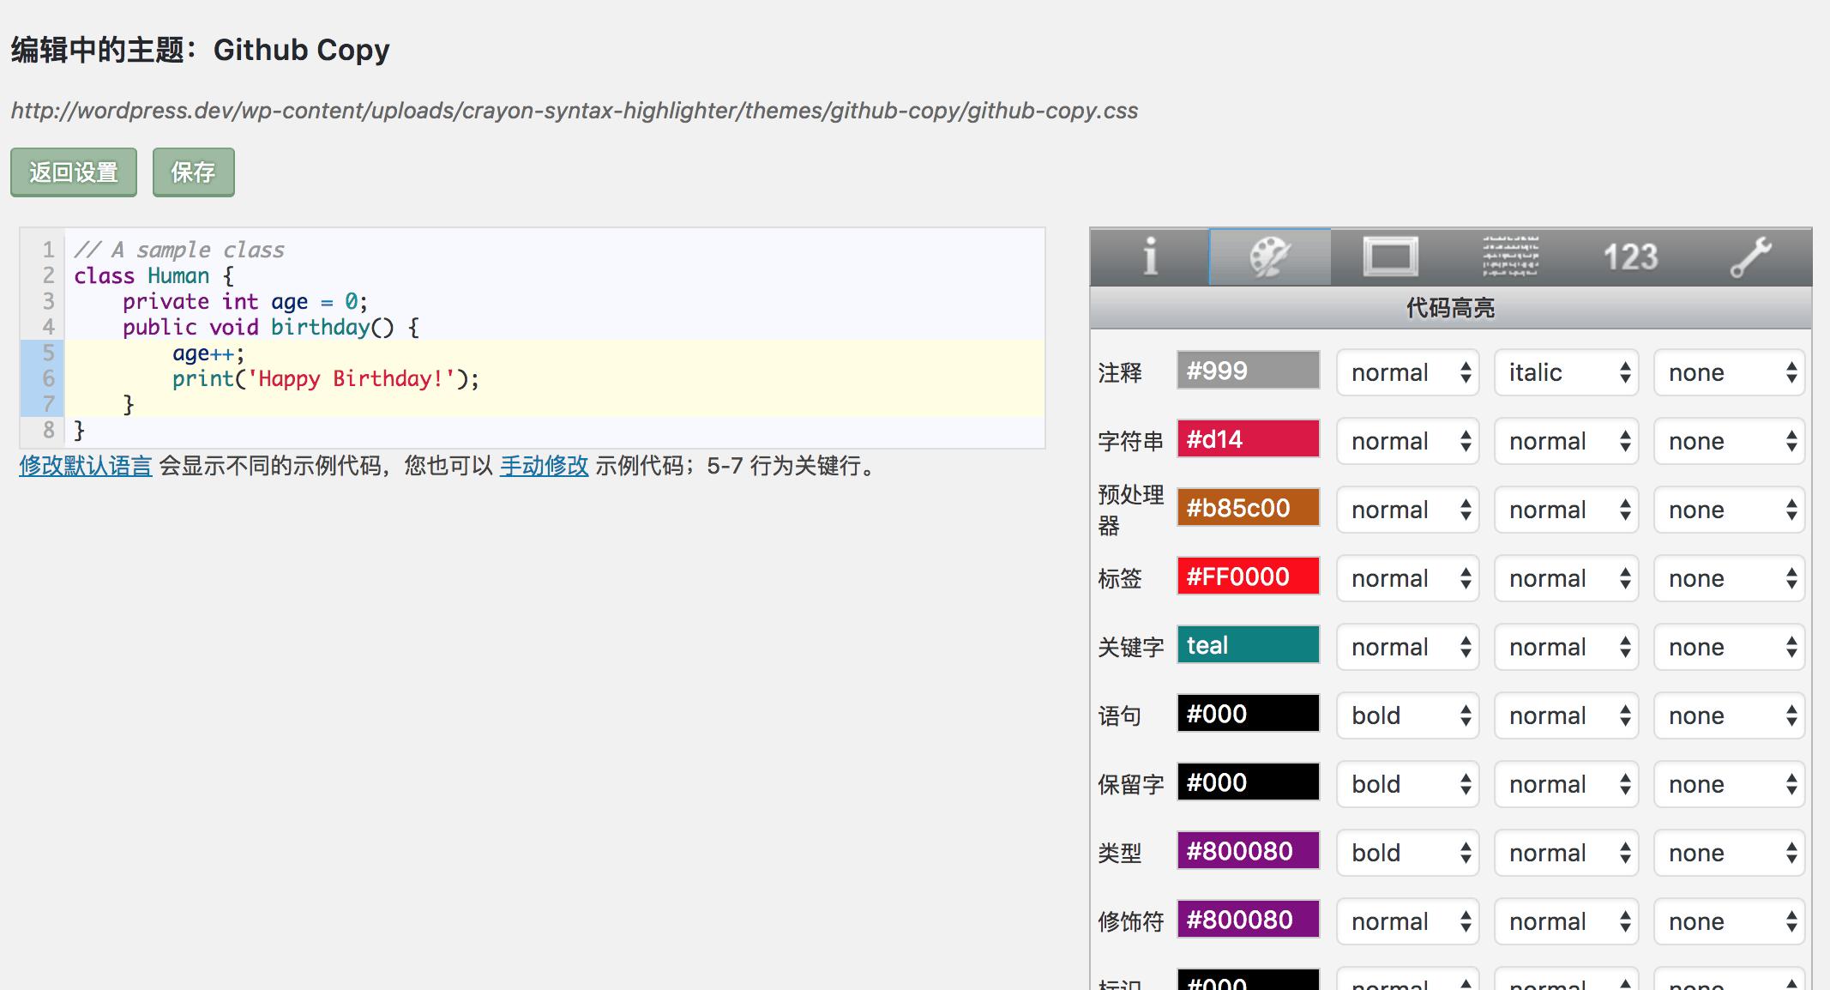Image resolution: width=1830 pixels, height=990 pixels.
Task: Save the theme with the 保存 button
Action: [193, 172]
